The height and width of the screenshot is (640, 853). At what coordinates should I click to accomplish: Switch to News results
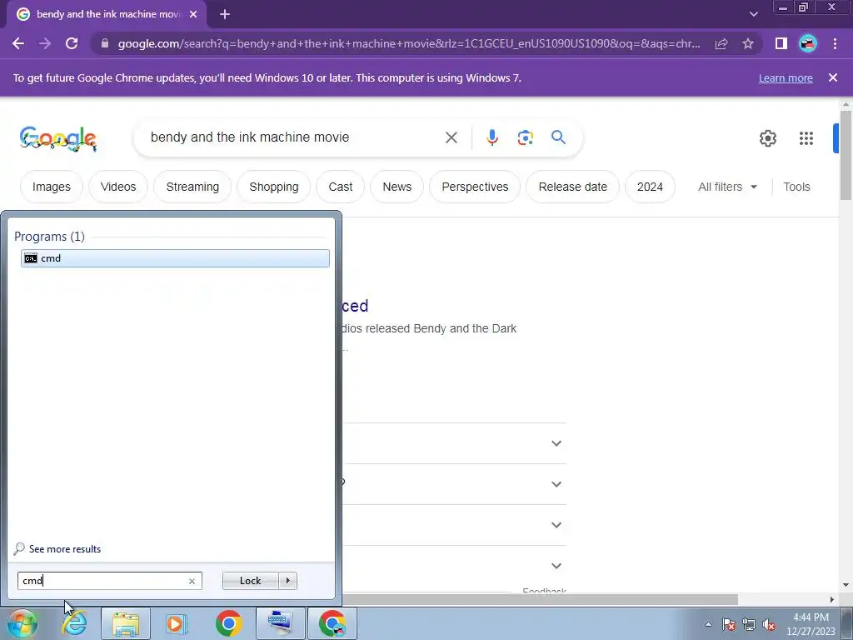(397, 187)
